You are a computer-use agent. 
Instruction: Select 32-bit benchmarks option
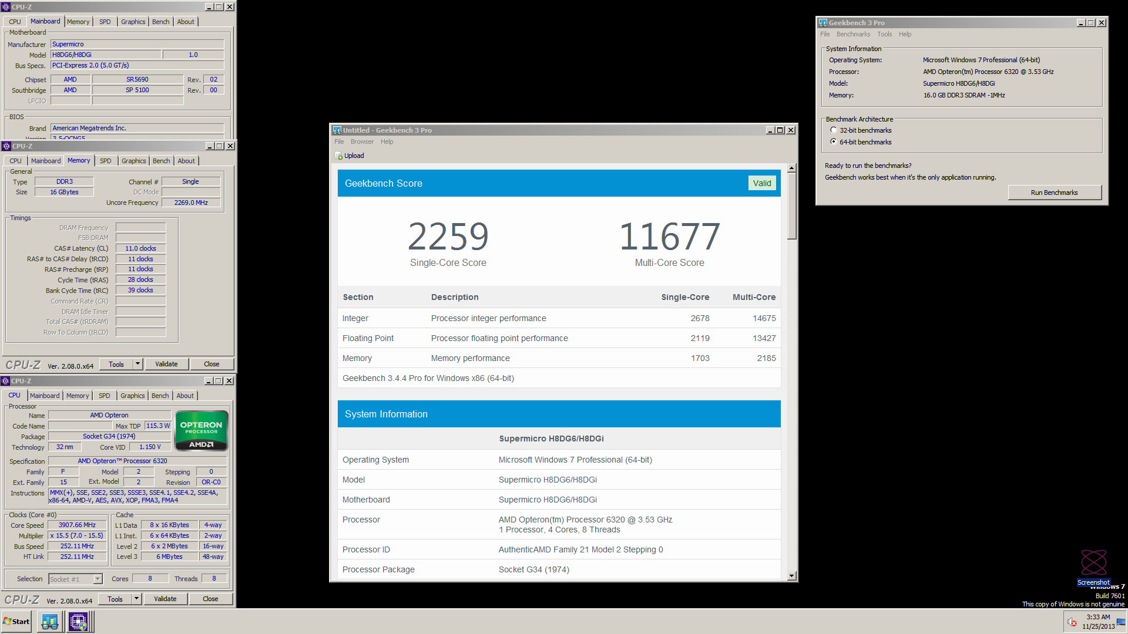click(x=833, y=130)
